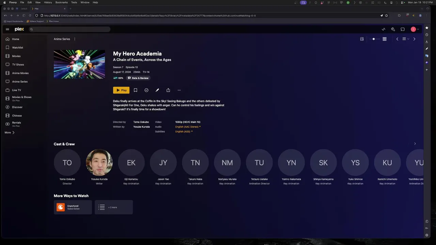
Task: Show + 2 more watch options
Action: point(114,207)
